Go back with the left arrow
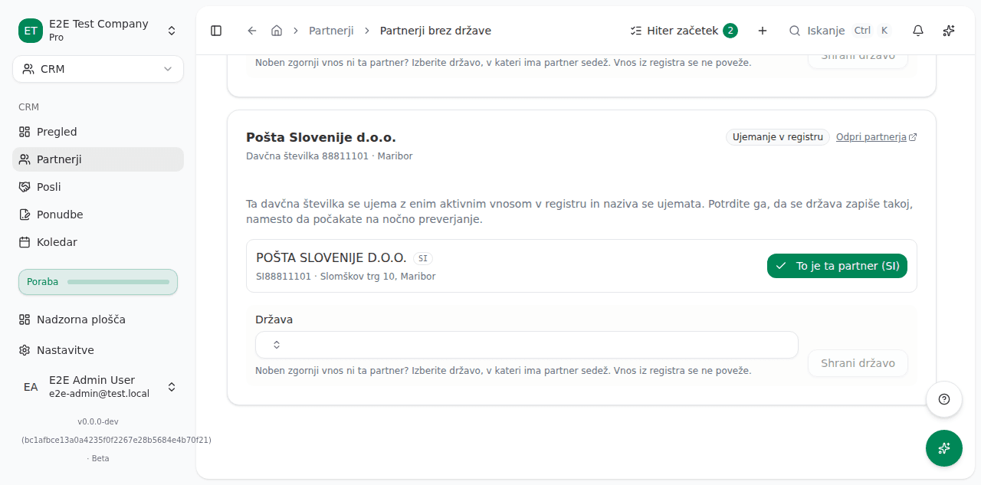This screenshot has height=485, width=981. [252, 31]
